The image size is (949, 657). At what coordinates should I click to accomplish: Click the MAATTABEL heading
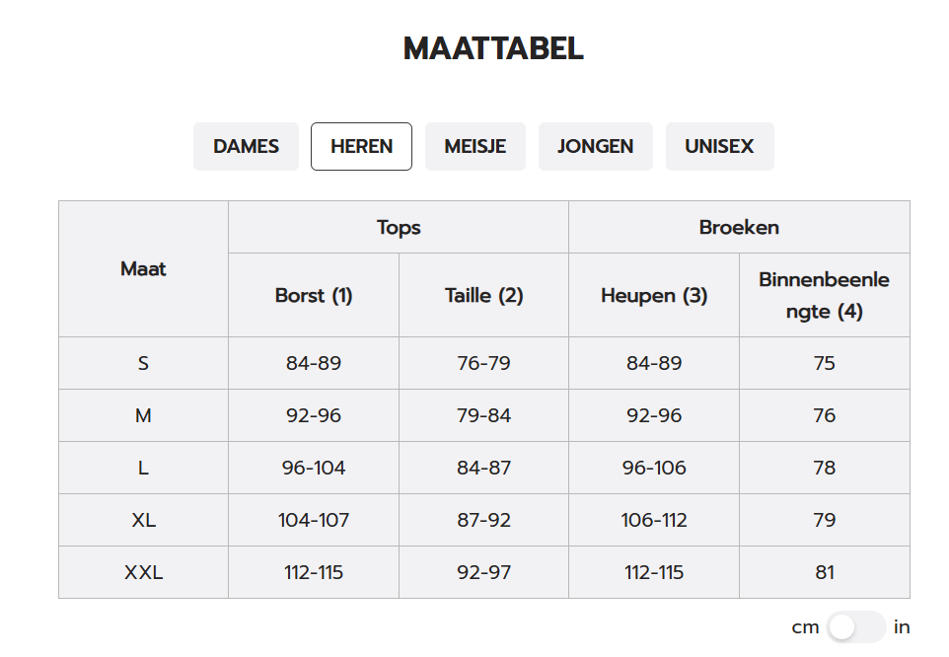click(493, 48)
